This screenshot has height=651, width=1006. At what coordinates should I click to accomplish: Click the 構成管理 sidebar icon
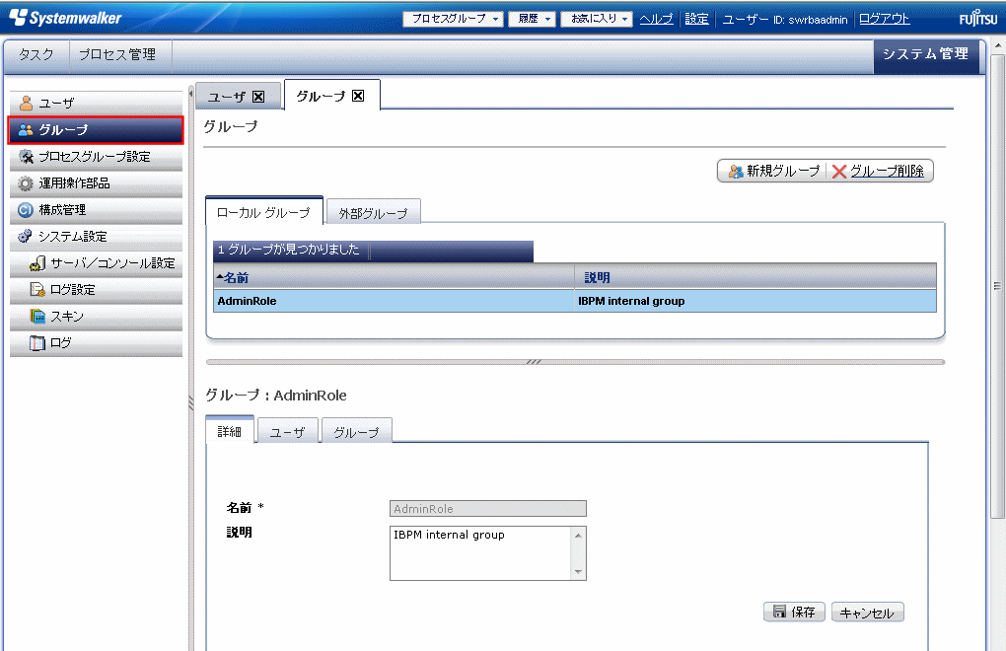coord(27,210)
